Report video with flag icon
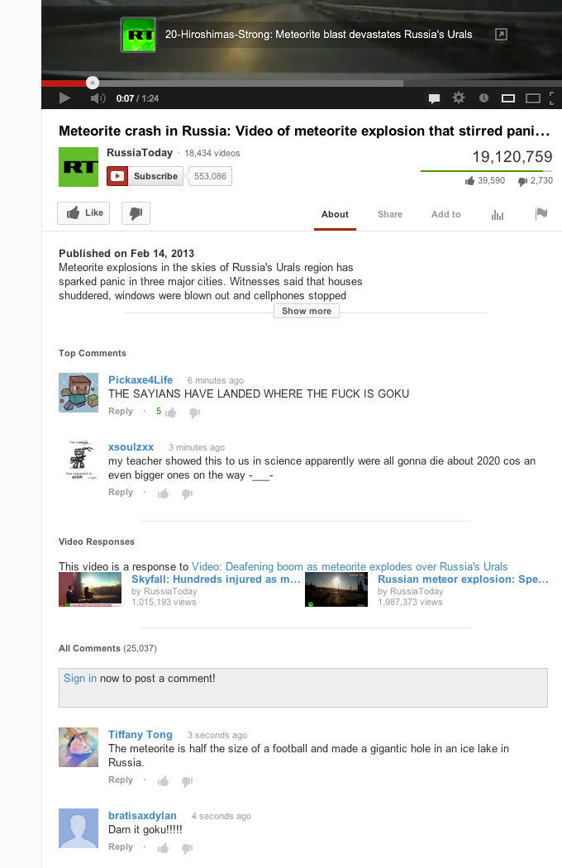The height and width of the screenshot is (868, 562). [541, 213]
